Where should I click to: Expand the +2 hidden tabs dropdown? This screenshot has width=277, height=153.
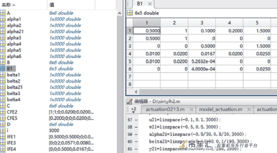[x=133, y=110]
